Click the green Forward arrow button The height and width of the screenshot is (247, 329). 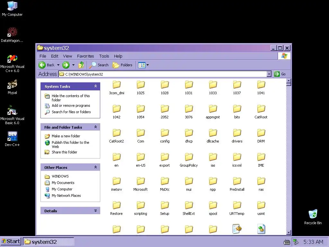[66, 65]
